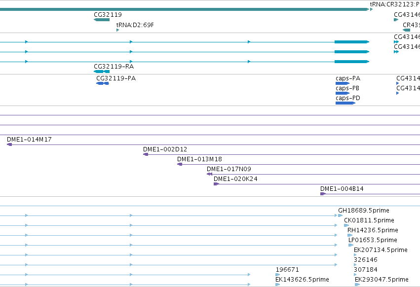This screenshot has height=287, width=420.
Task: Select the caps-PB label
Action: 347,88
